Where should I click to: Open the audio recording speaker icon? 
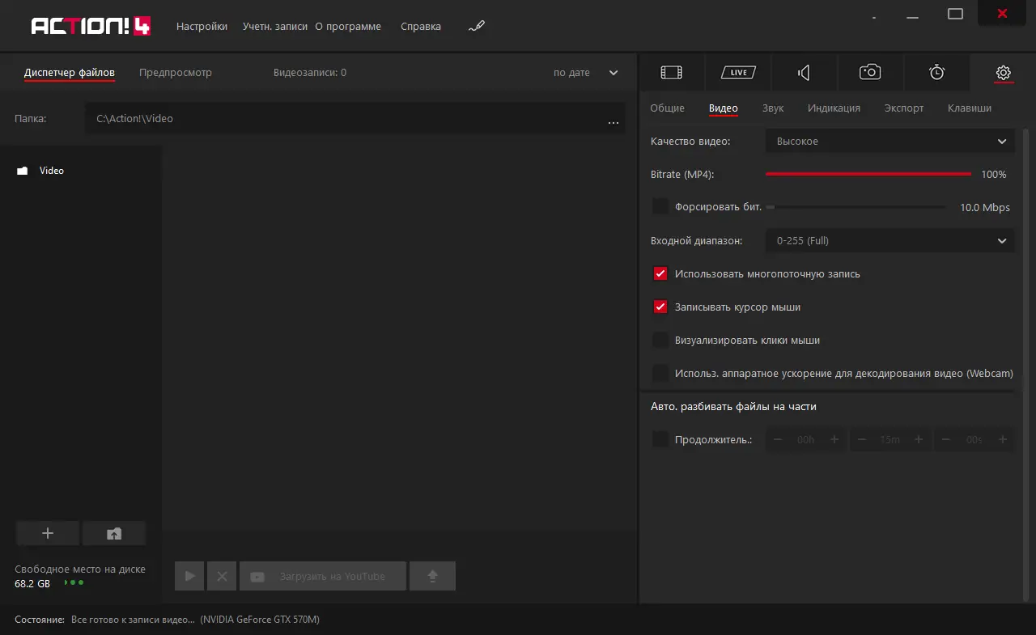804,73
